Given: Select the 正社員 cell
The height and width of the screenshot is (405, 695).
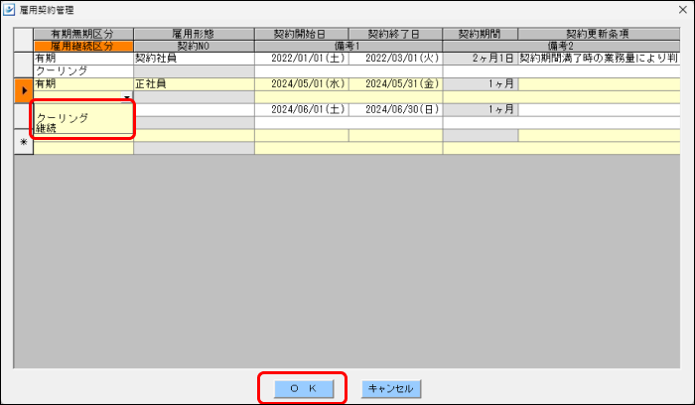Looking at the screenshot, I should click(x=194, y=83).
